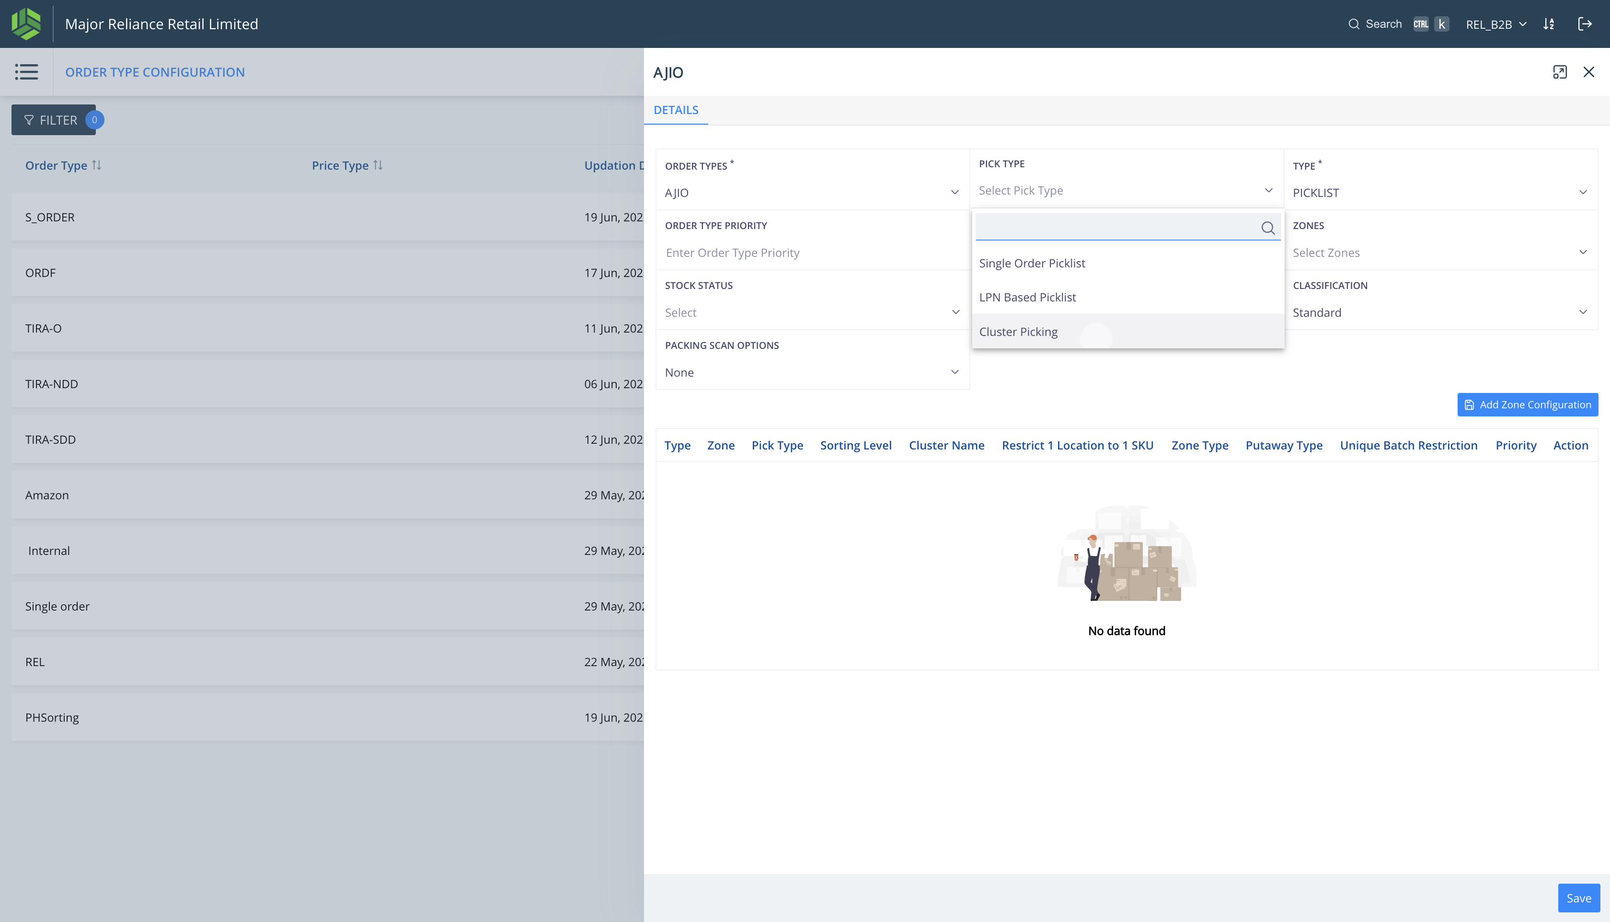Image resolution: width=1610 pixels, height=922 pixels.
Task: Select the ORDF row
Action: pyautogui.click(x=327, y=273)
